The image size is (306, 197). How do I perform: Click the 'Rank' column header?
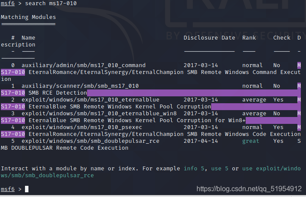[249, 37]
